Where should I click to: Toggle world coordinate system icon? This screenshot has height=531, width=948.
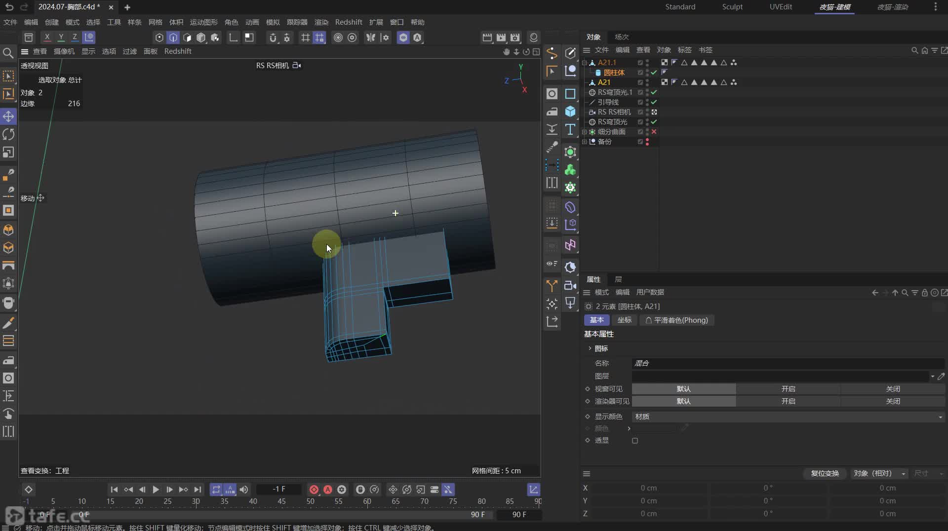pyautogui.click(x=89, y=38)
